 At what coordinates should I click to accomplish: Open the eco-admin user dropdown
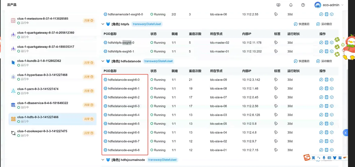click(329, 5)
